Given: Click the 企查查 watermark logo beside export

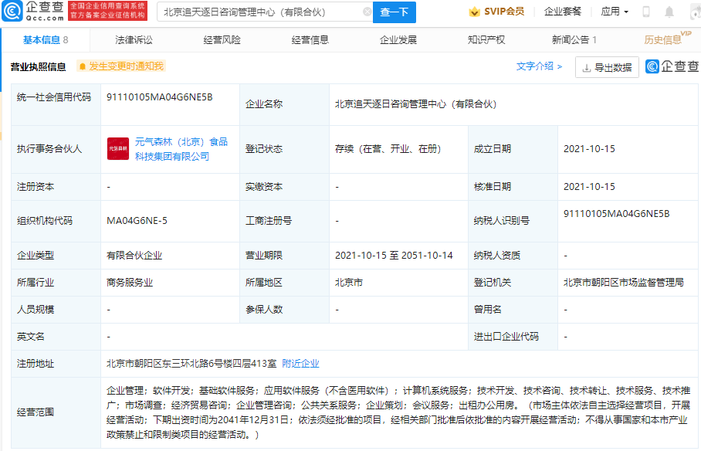Looking at the screenshot, I should (672, 67).
